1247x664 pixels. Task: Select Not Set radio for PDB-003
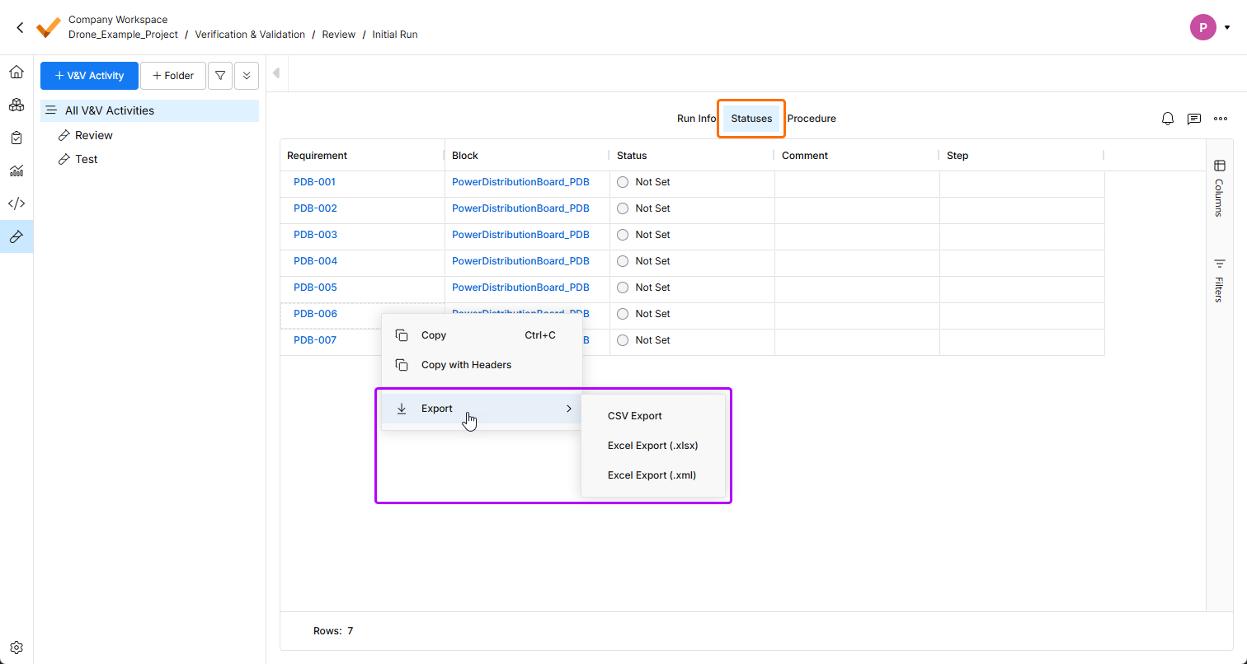(623, 235)
